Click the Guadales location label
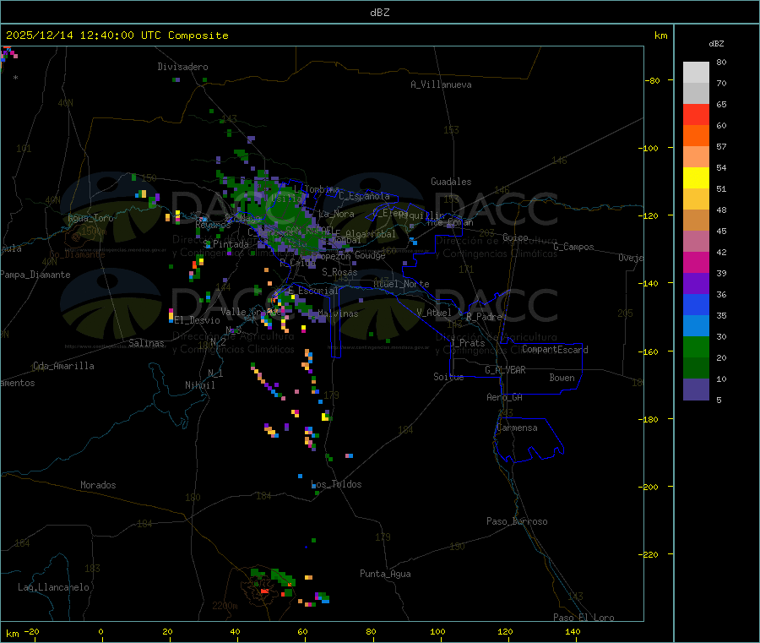Image resolution: width=760 pixels, height=643 pixels. 451,182
